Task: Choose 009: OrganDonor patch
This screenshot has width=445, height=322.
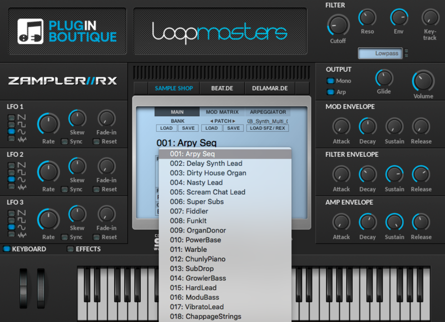Action: 225,230
